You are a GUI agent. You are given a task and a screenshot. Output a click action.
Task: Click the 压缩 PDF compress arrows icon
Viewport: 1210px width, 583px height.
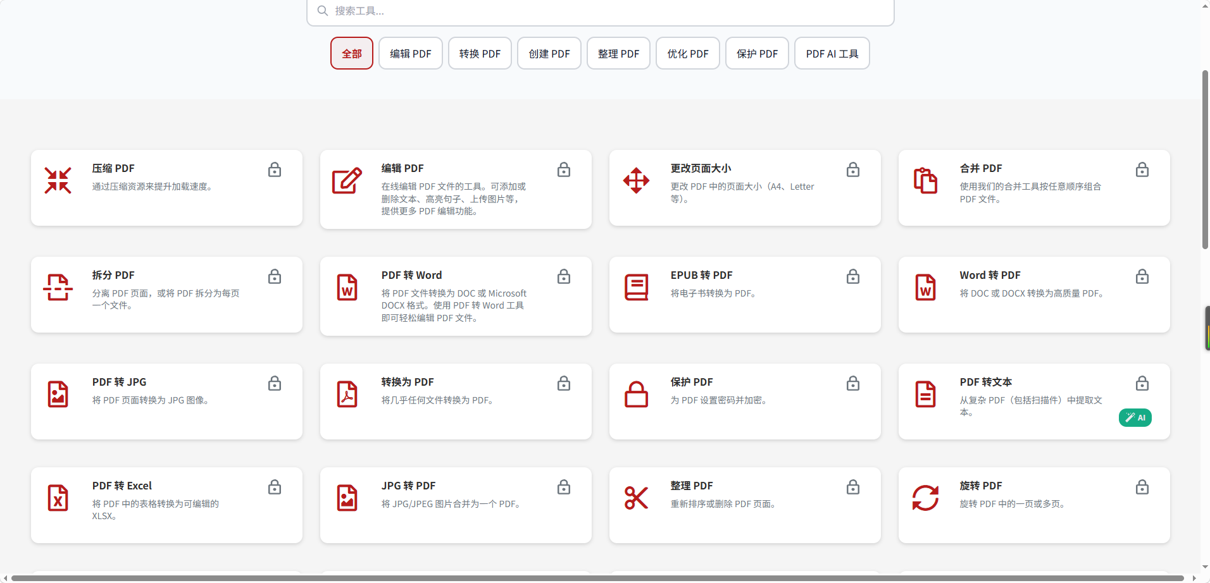58,181
